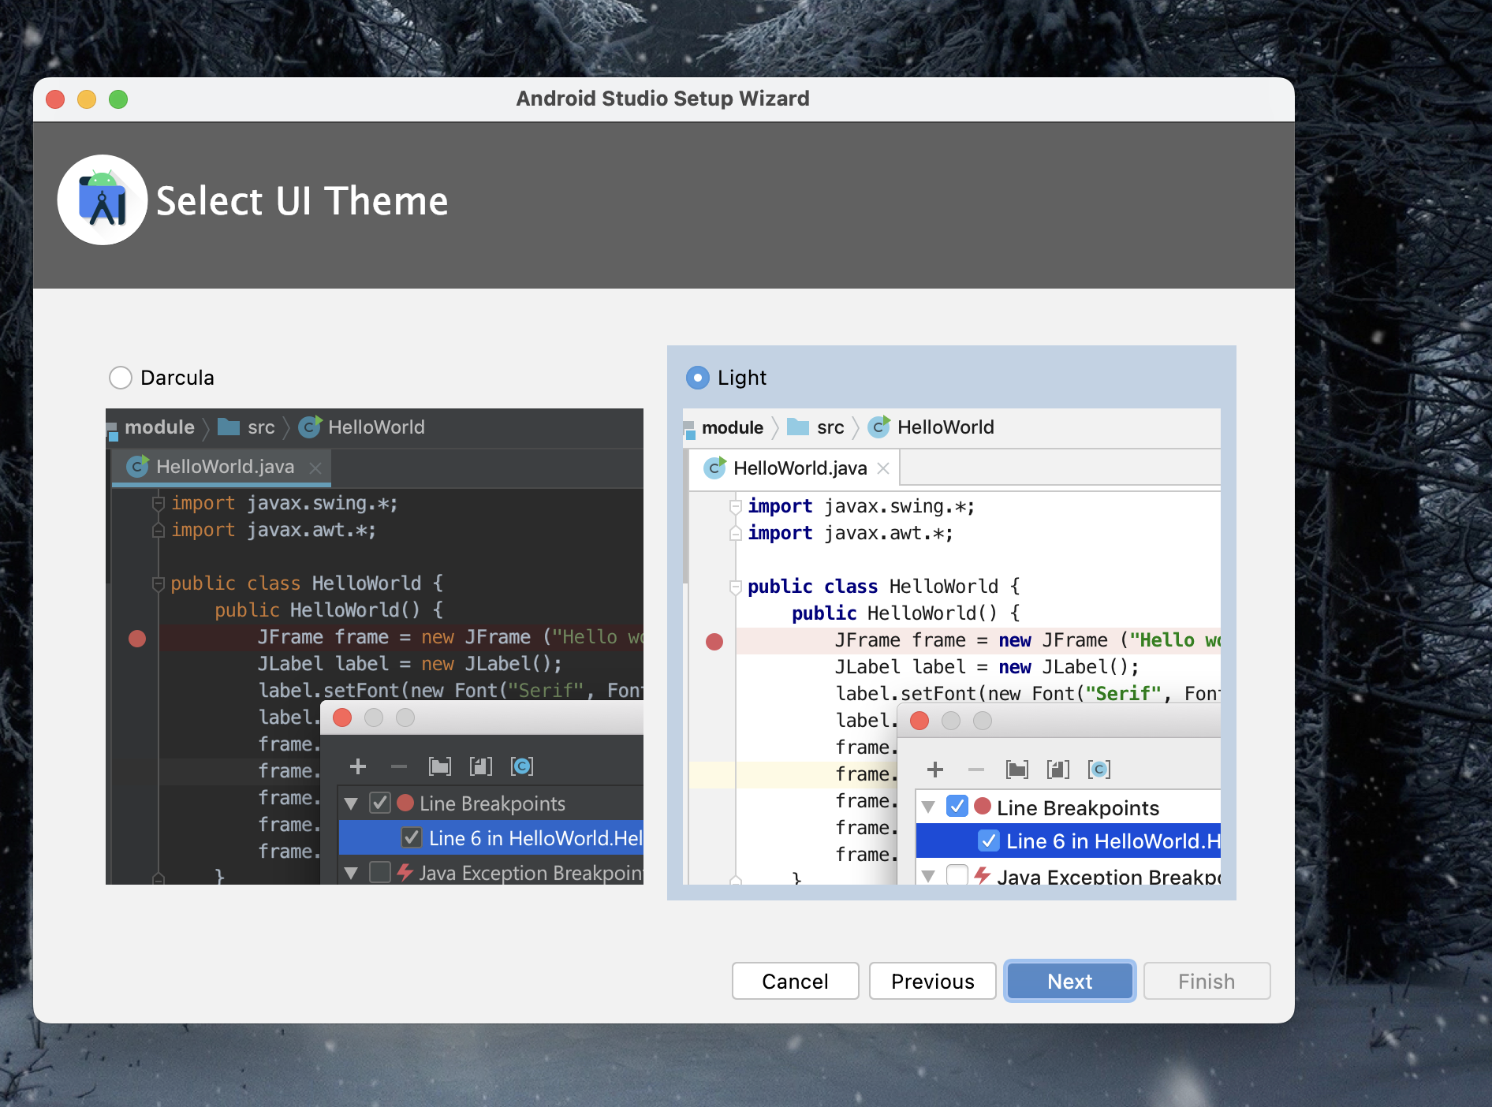Click the Light theme preview image
The image size is (1492, 1107).
(x=952, y=647)
